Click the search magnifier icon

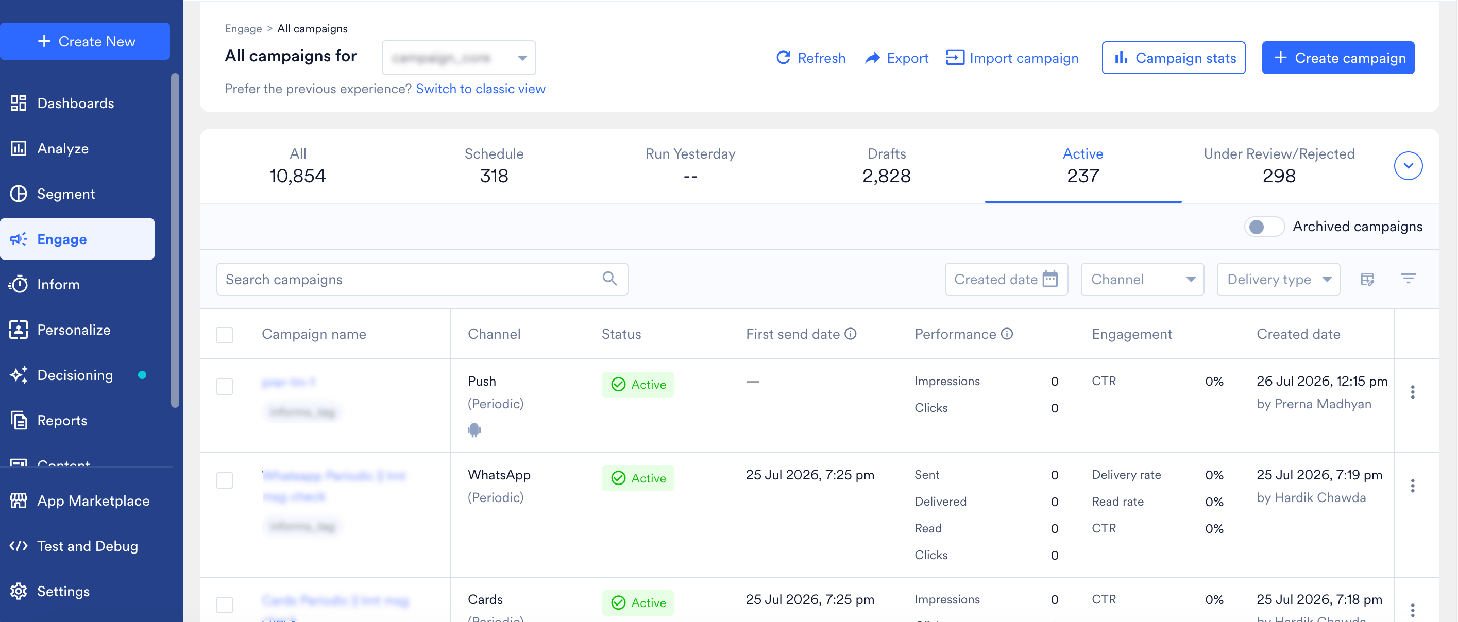(609, 278)
